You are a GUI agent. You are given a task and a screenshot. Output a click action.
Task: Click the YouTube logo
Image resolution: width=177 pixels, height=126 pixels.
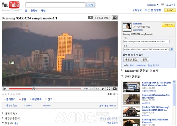coord(11,5)
